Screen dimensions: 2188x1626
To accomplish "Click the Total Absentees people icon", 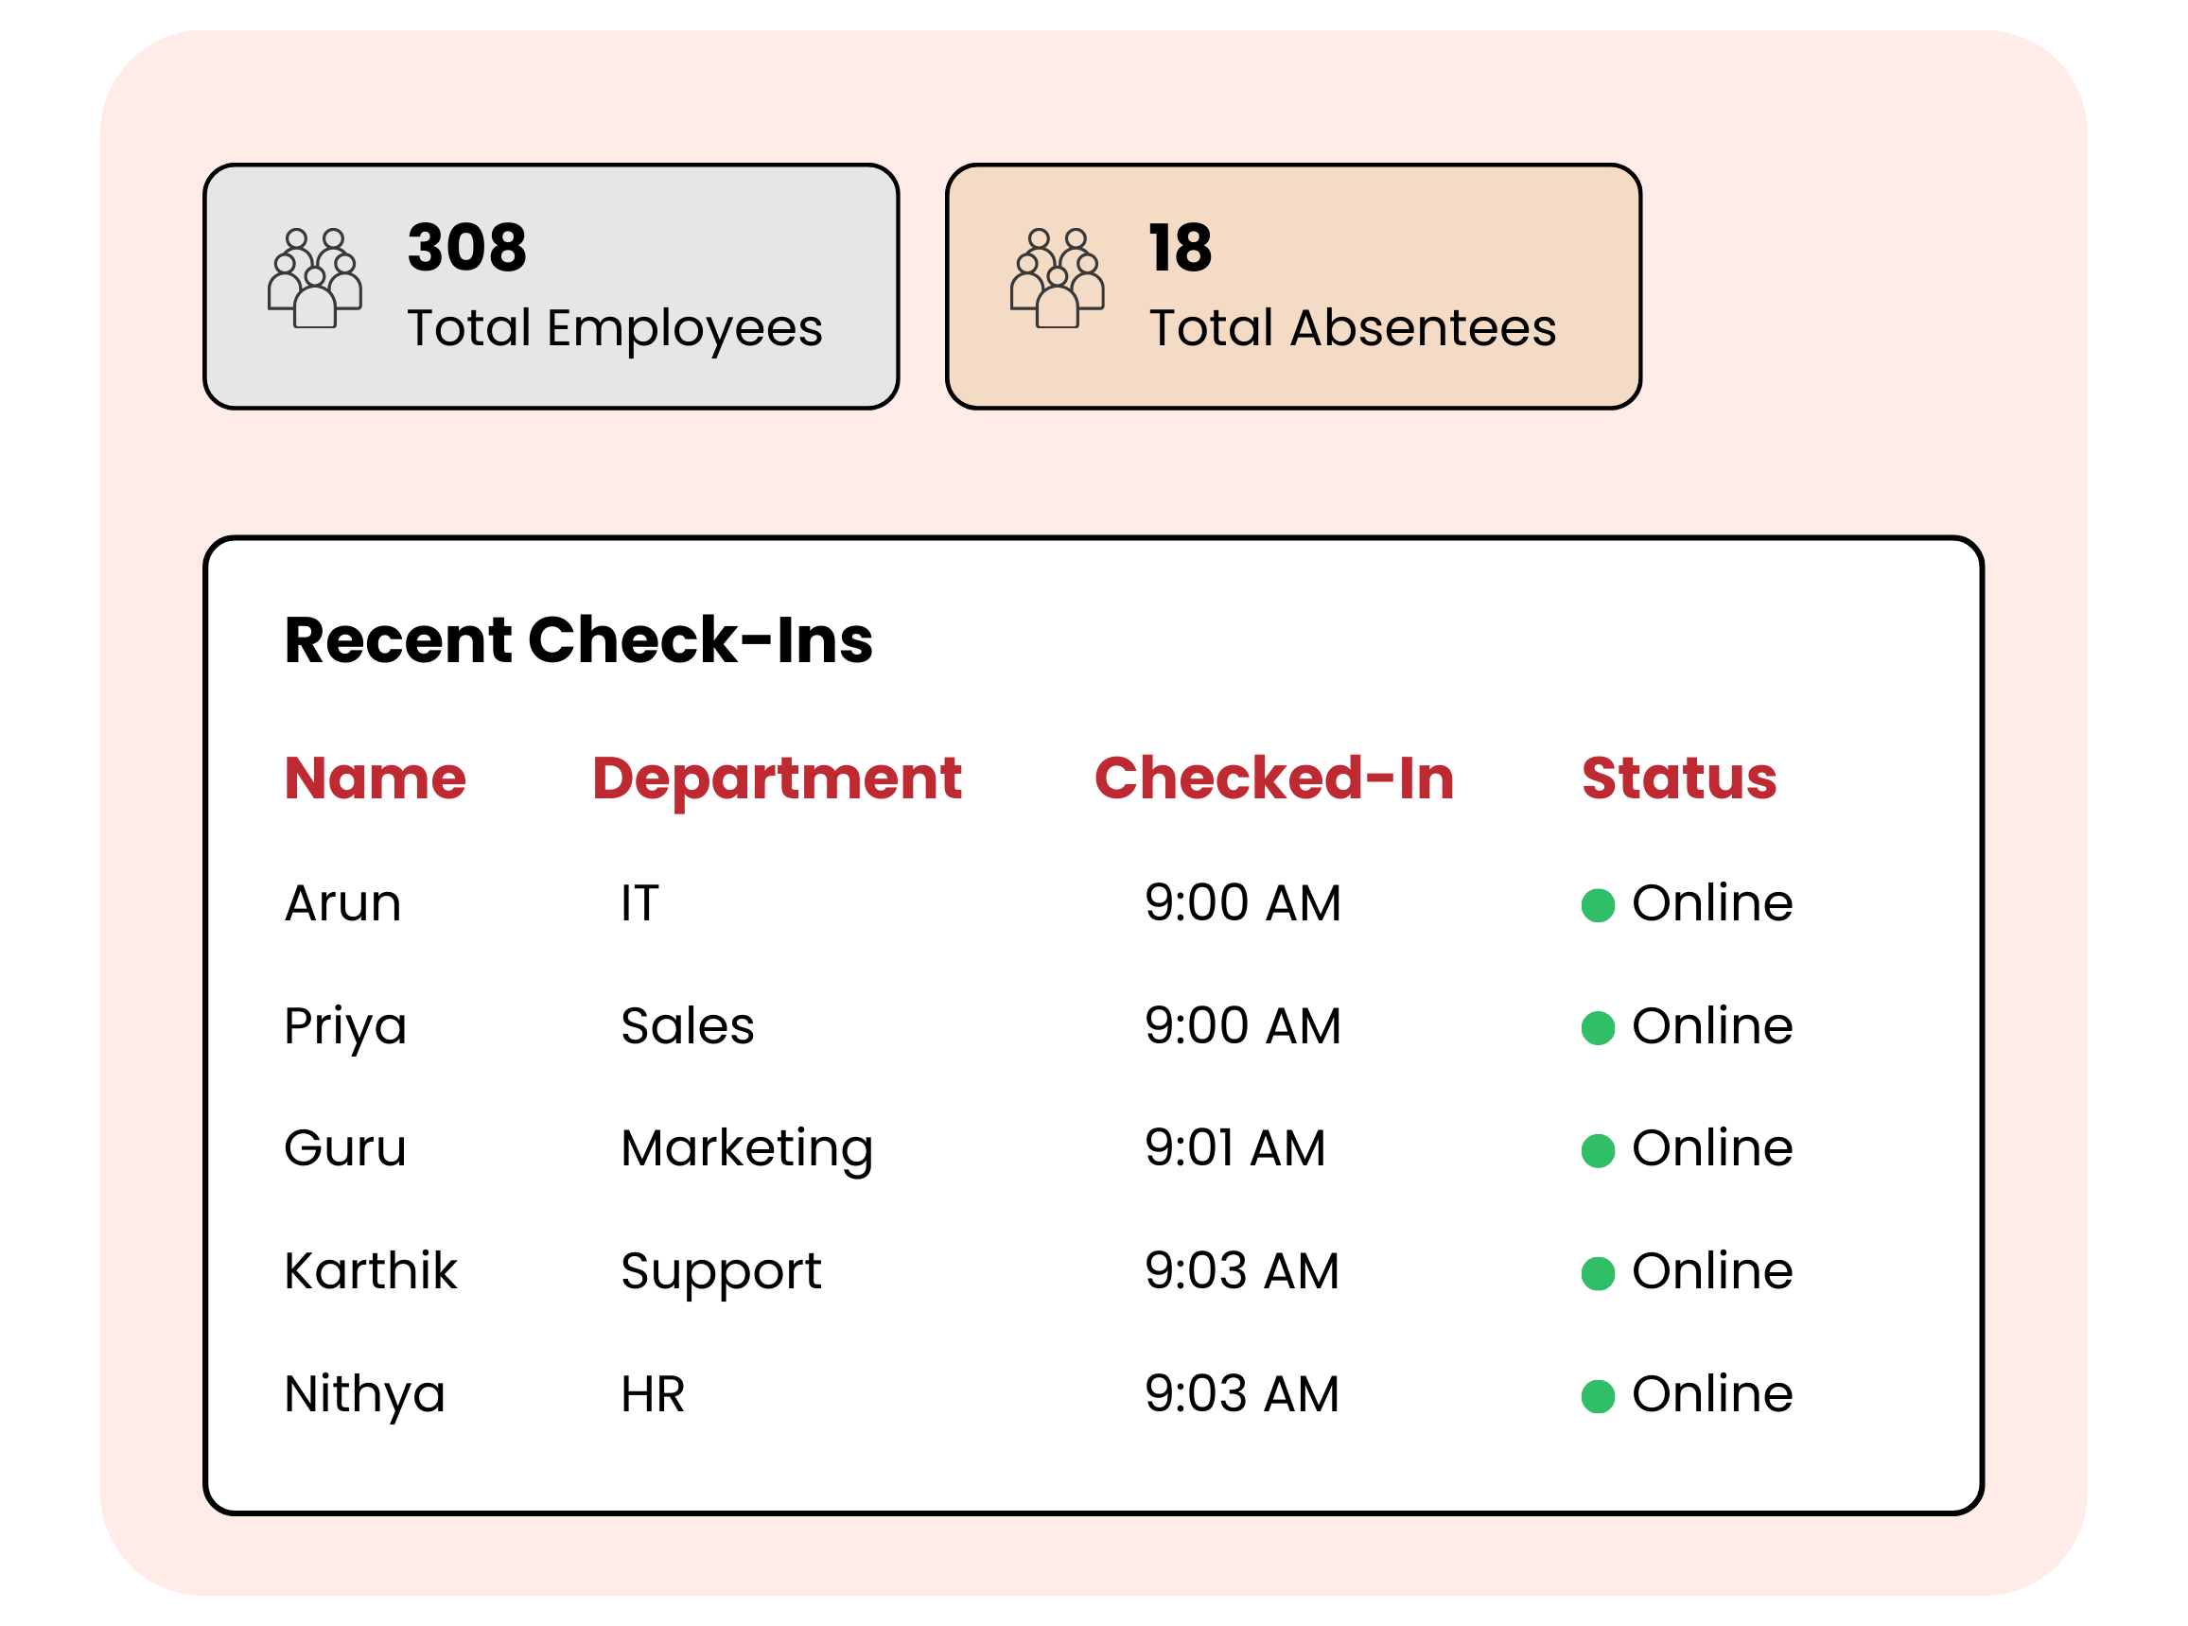I will coord(1057,278).
